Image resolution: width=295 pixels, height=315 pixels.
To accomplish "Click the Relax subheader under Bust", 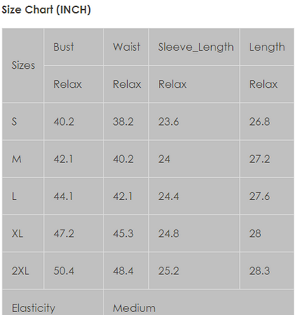I will tap(67, 84).
